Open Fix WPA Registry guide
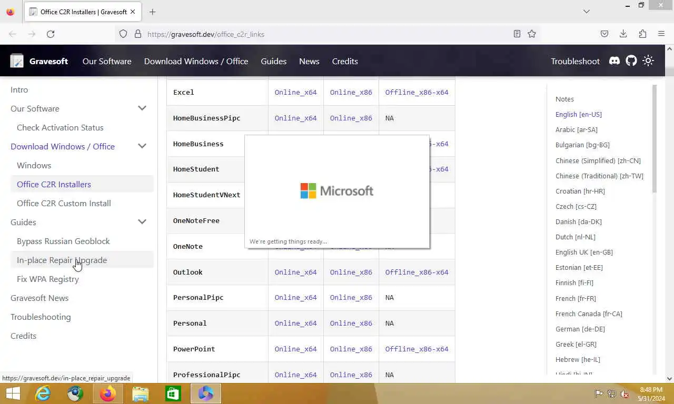Image resolution: width=674 pixels, height=404 pixels. (x=47, y=279)
